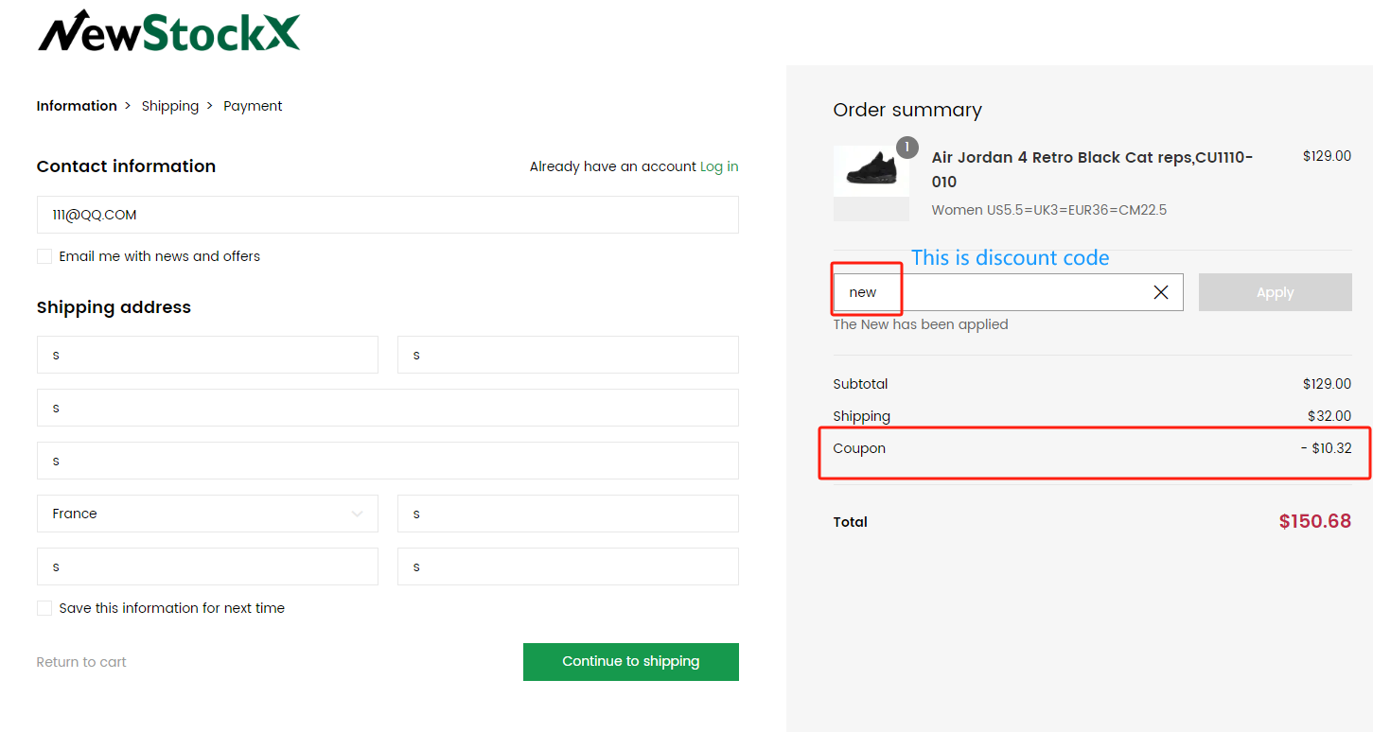Click 'Air Jordan 4 Retro Black Cat reps' title
The width and height of the screenshot is (1373, 732).
point(1092,169)
